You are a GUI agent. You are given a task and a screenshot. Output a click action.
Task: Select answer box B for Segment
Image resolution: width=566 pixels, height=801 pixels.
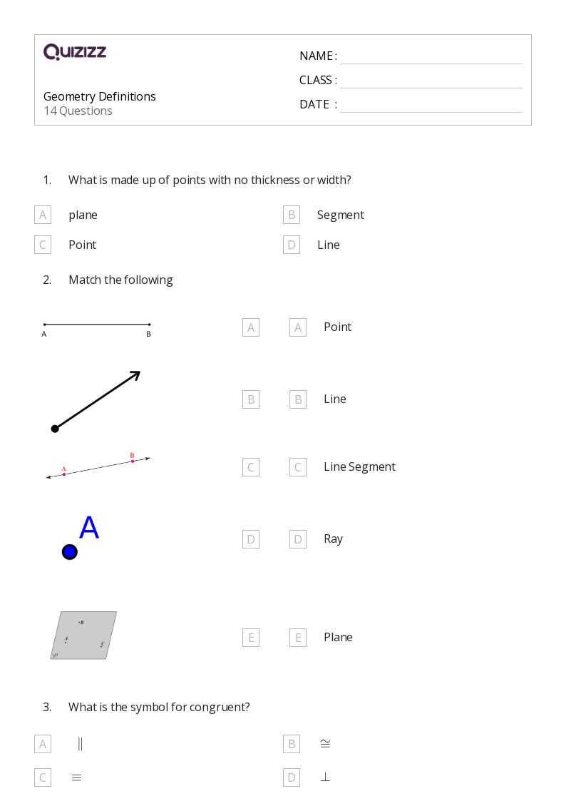click(292, 215)
